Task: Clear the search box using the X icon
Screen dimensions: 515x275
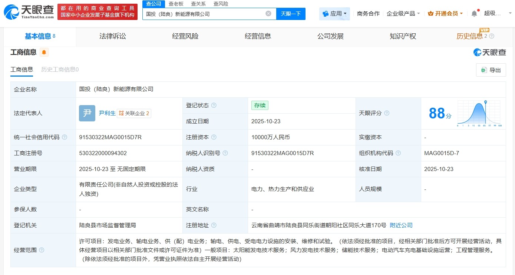Action: click(268, 14)
